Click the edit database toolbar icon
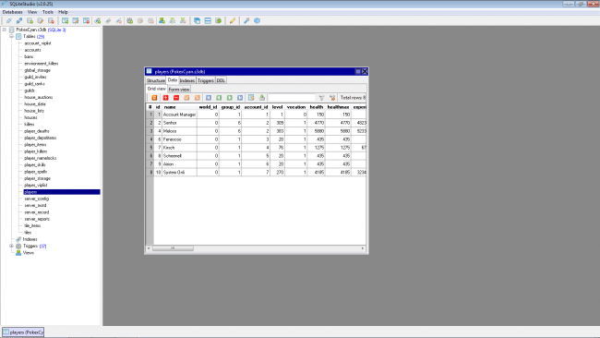The height and width of the screenshot is (338, 600). point(41,20)
